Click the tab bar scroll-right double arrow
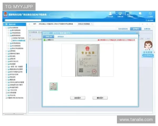Viewport: 158px width, 126px height. tap(142, 24)
